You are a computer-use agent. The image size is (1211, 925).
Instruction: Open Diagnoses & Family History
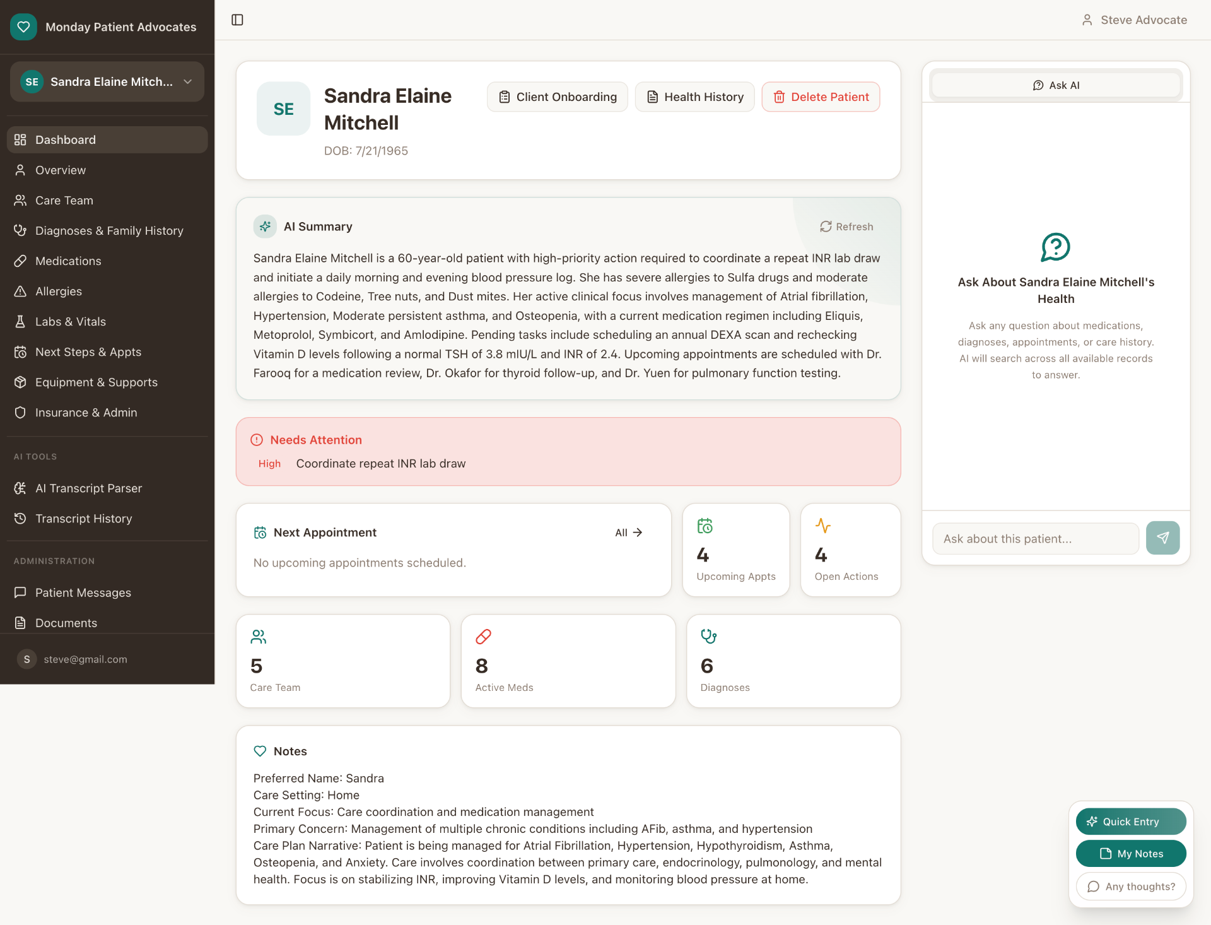point(107,230)
